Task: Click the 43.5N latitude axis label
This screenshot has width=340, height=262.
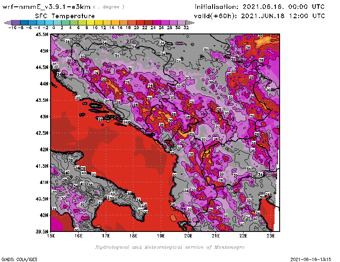Action: coord(42,100)
